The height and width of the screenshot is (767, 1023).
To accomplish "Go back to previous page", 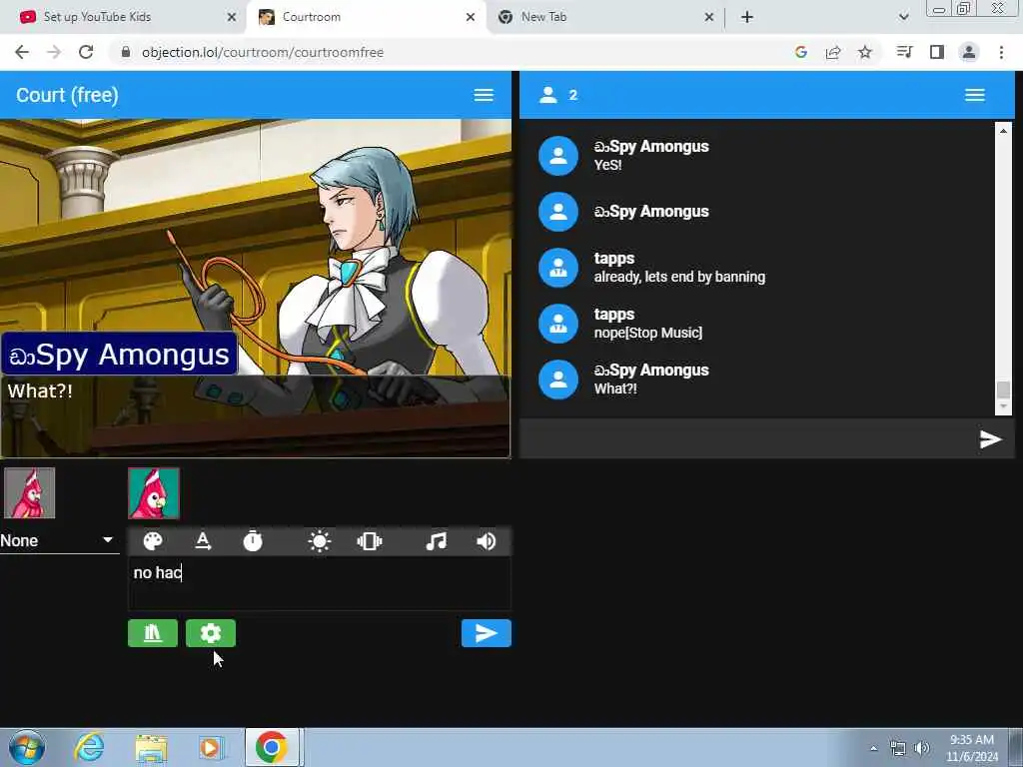I will click(22, 52).
